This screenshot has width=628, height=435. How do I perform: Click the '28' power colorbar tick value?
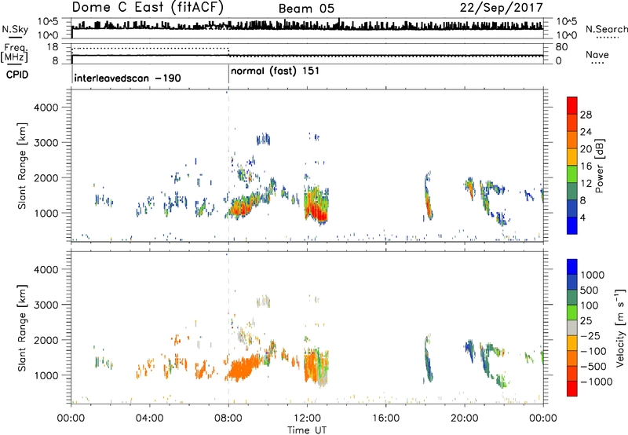pyautogui.click(x=586, y=115)
